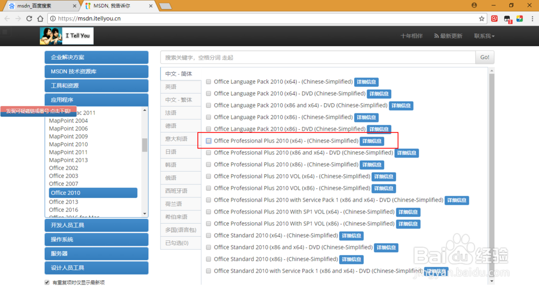Switch to the msdn_百度搜索 tab
Screen dimensions: 539x291
pyautogui.click(x=40, y=6)
